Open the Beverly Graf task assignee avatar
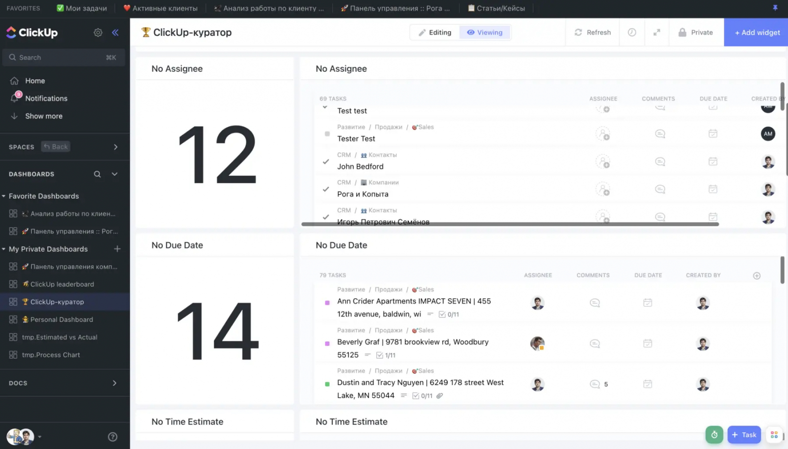Viewport: 788px width, 449px height. (537, 344)
